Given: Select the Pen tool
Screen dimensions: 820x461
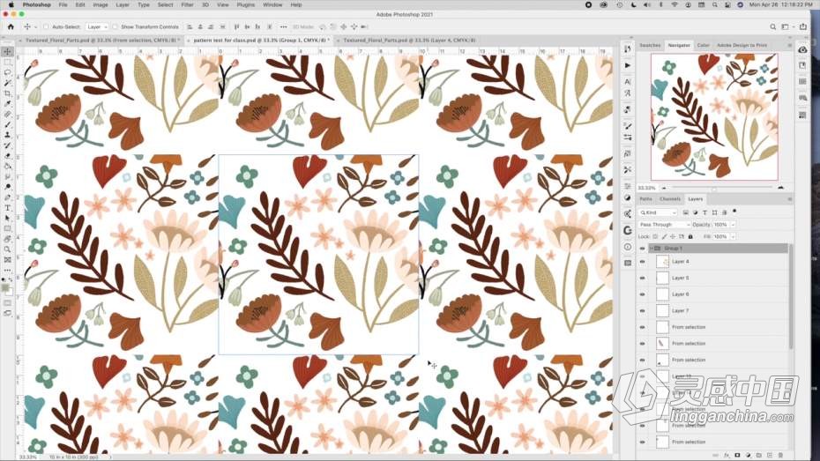Looking at the screenshot, I should pos(7,197).
